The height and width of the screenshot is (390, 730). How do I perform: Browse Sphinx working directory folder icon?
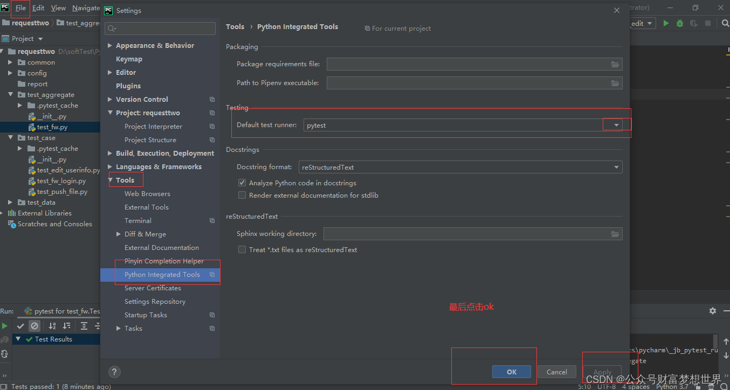point(615,234)
